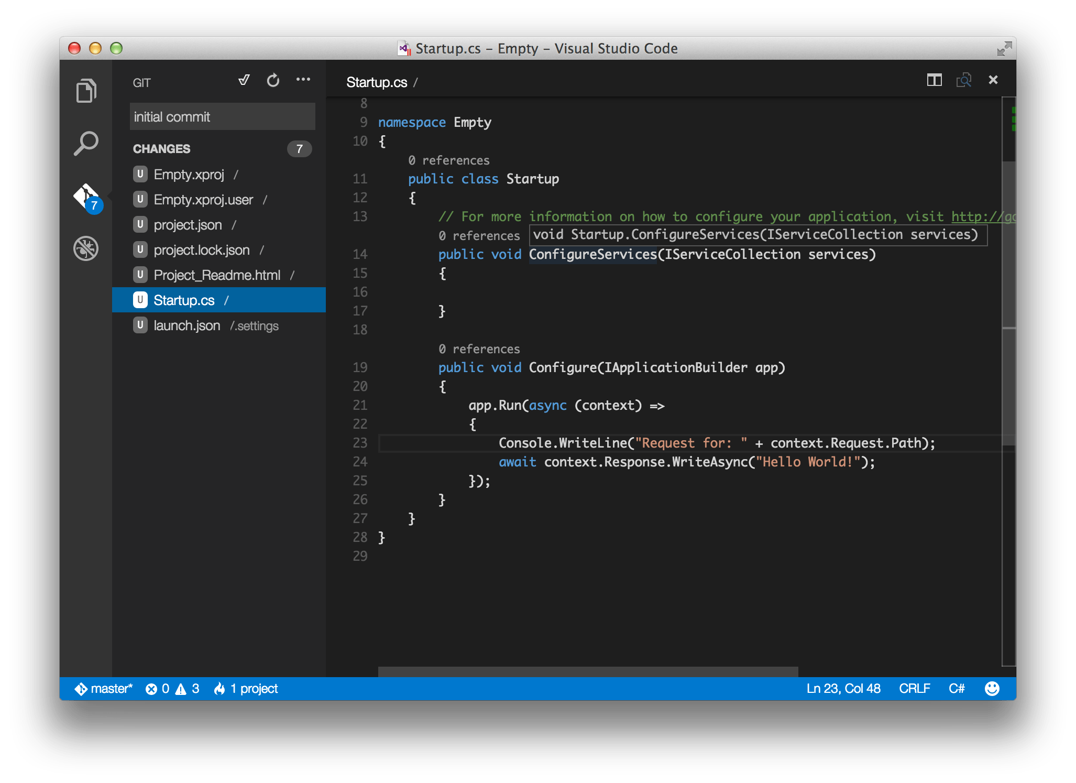Toggle full screen via title bar arrows
This screenshot has height=783, width=1076.
pyautogui.click(x=1004, y=49)
